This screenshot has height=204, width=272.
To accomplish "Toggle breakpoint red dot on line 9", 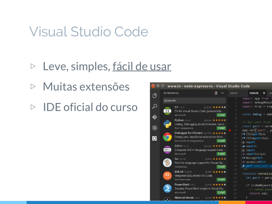I will 230,130.
